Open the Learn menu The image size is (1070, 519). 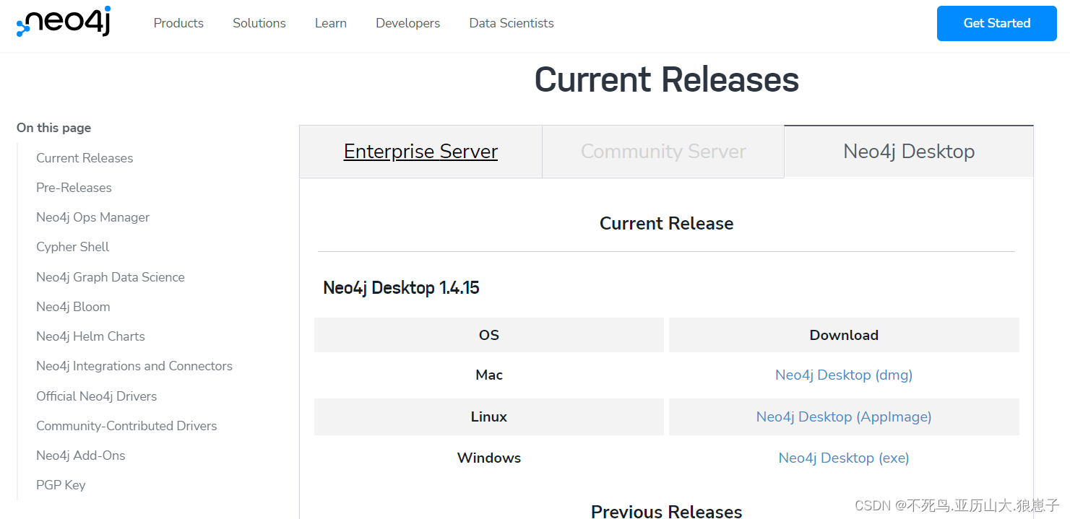point(330,23)
